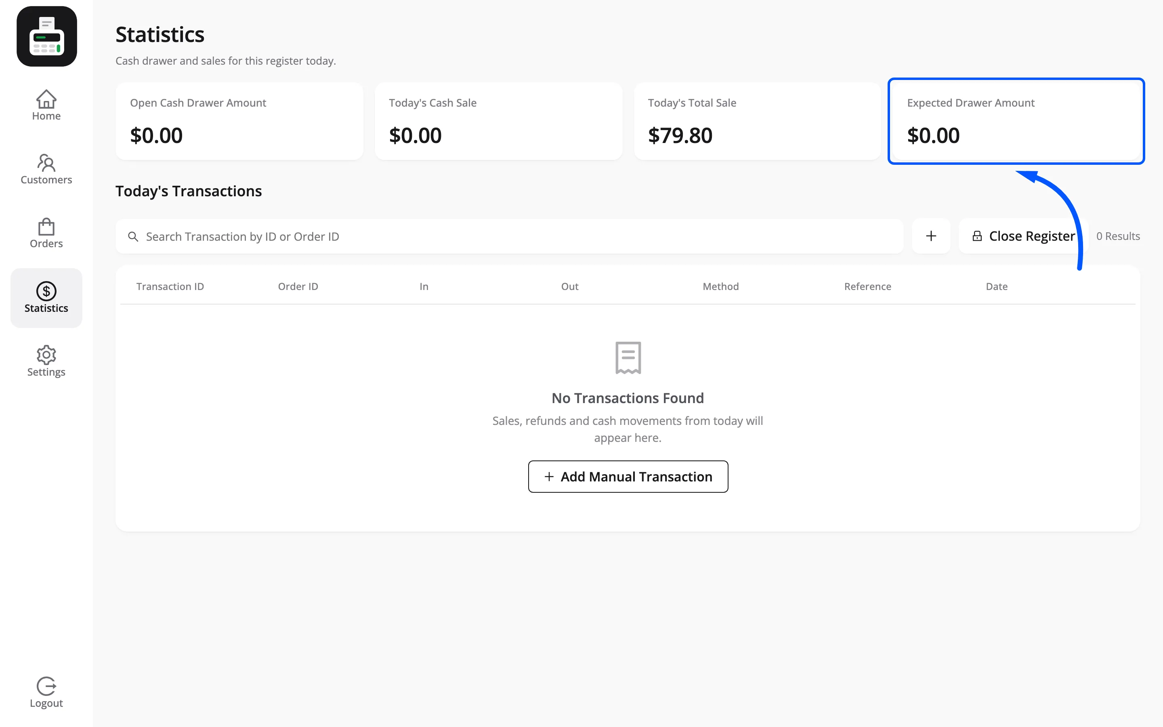Click the $79.80 total sale value
1163x727 pixels.
680,136
